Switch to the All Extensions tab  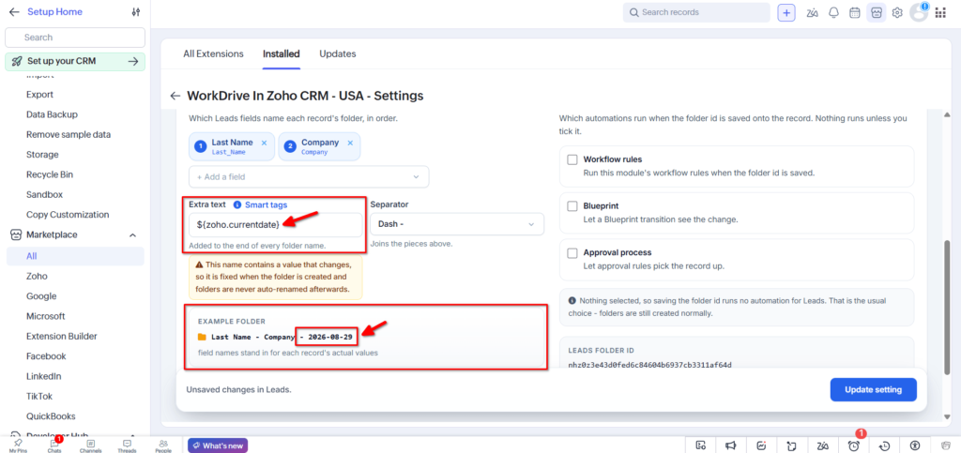[213, 53]
